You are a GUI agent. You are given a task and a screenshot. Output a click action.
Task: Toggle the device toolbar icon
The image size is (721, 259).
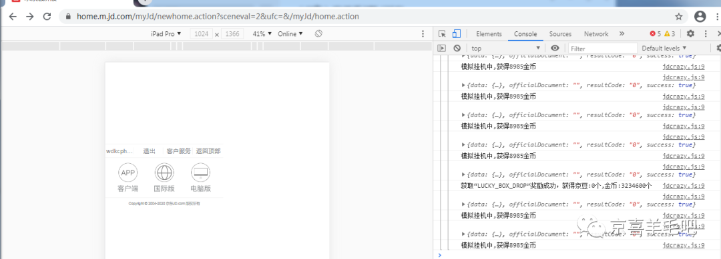(x=457, y=34)
